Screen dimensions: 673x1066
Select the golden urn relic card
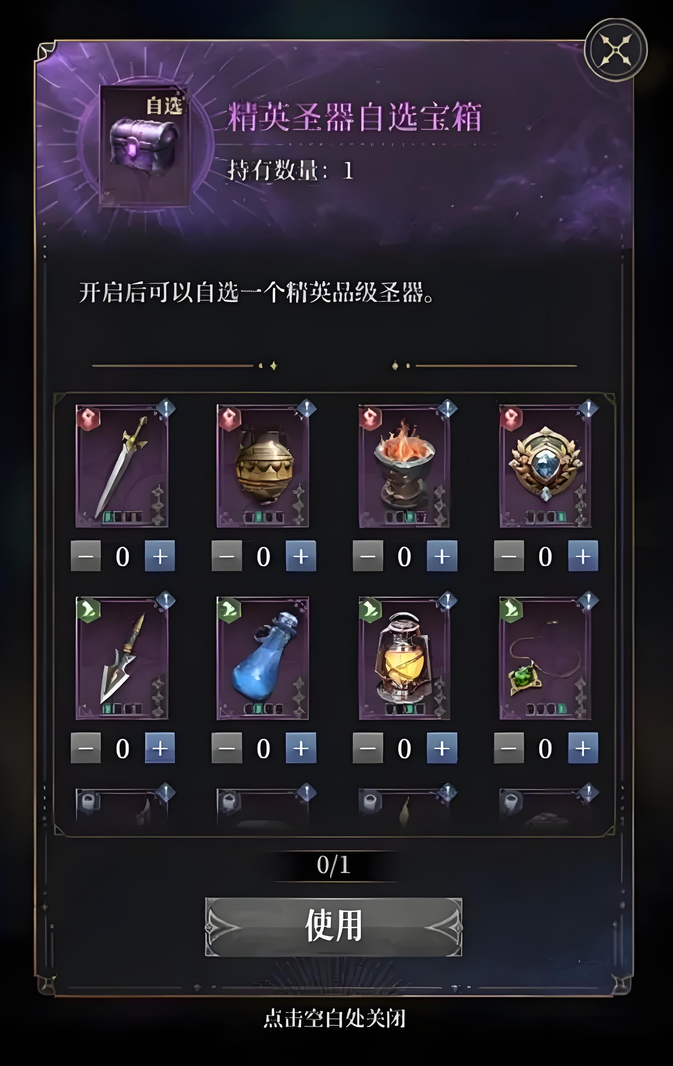pos(263,466)
